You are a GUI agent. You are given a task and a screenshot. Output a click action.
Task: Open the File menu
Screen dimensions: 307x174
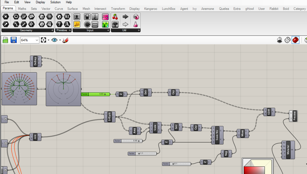pos(7,2)
